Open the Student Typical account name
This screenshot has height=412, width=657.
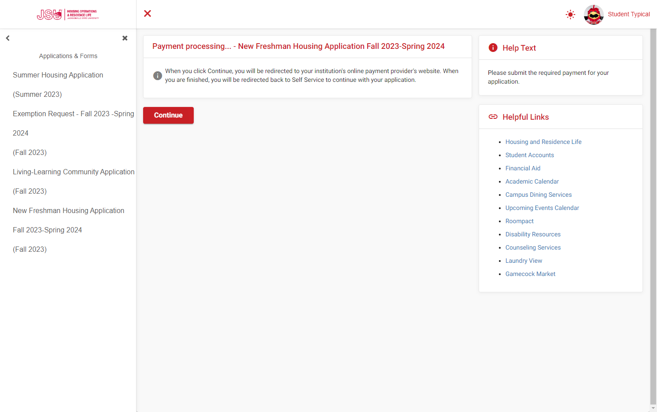629,14
